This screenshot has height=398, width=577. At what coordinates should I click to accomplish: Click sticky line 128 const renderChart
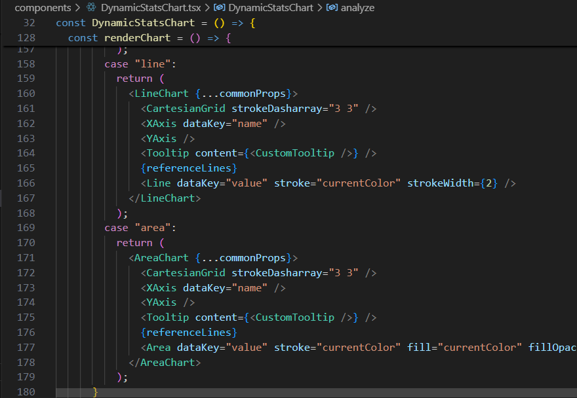tap(149, 38)
